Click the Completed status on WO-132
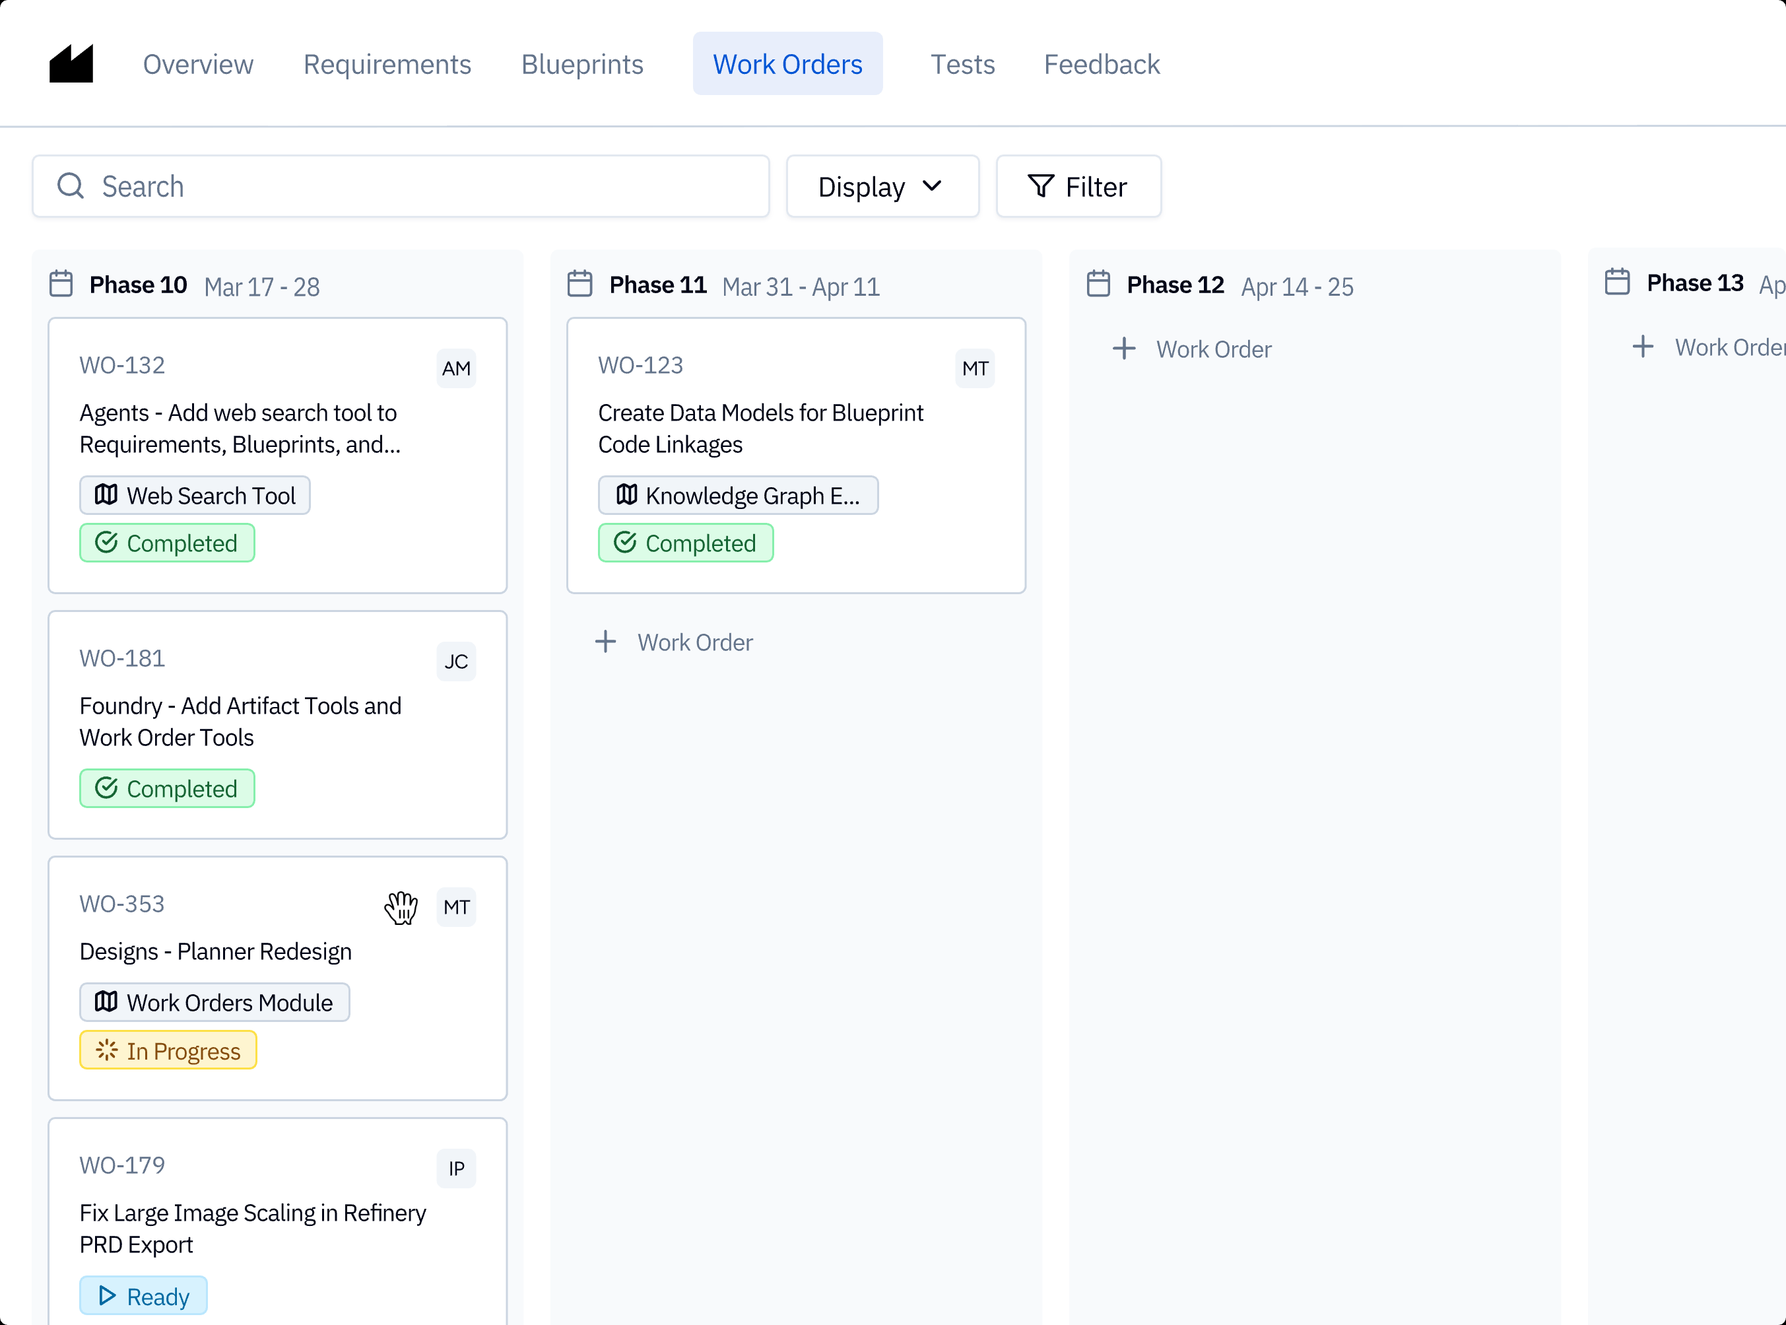Viewport: 1786px width, 1325px height. pos(168,543)
